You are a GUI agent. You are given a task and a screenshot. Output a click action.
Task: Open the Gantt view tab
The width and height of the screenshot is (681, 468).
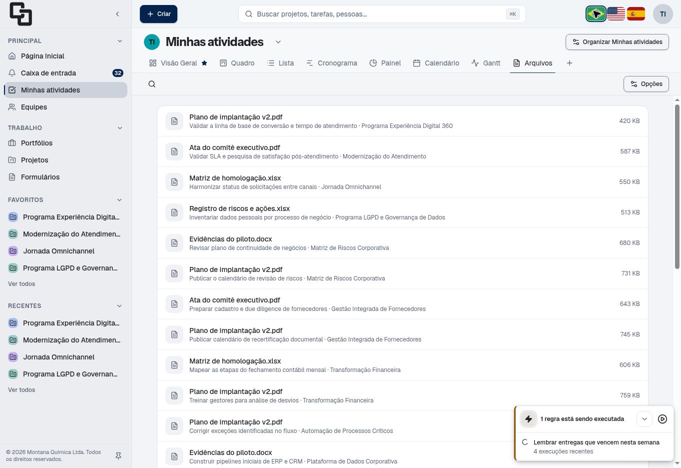tap(486, 63)
